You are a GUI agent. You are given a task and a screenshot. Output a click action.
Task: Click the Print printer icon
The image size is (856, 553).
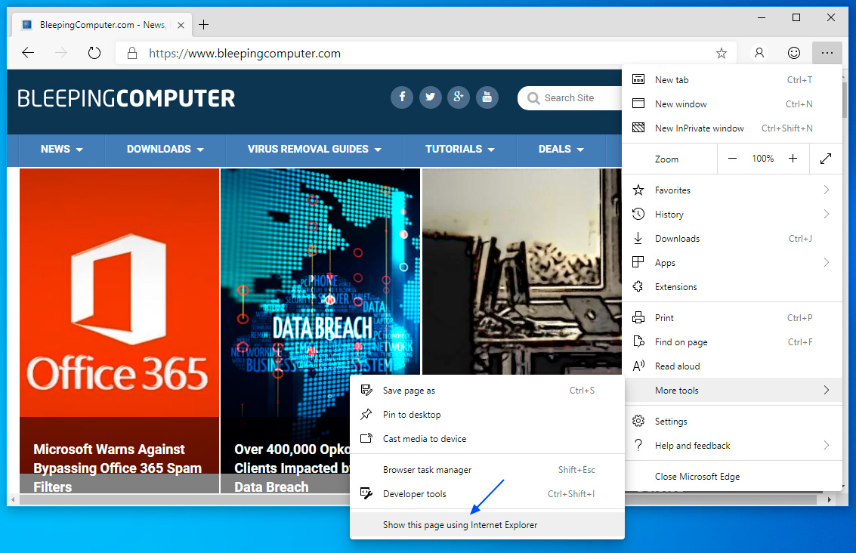[638, 318]
